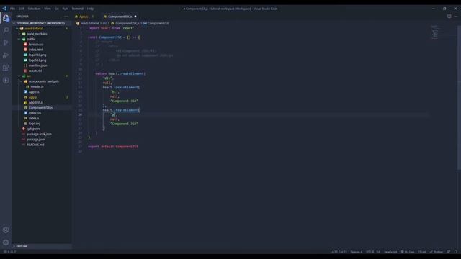Open the Manage gear icon
This screenshot has width=461, height=259.
point(6,242)
